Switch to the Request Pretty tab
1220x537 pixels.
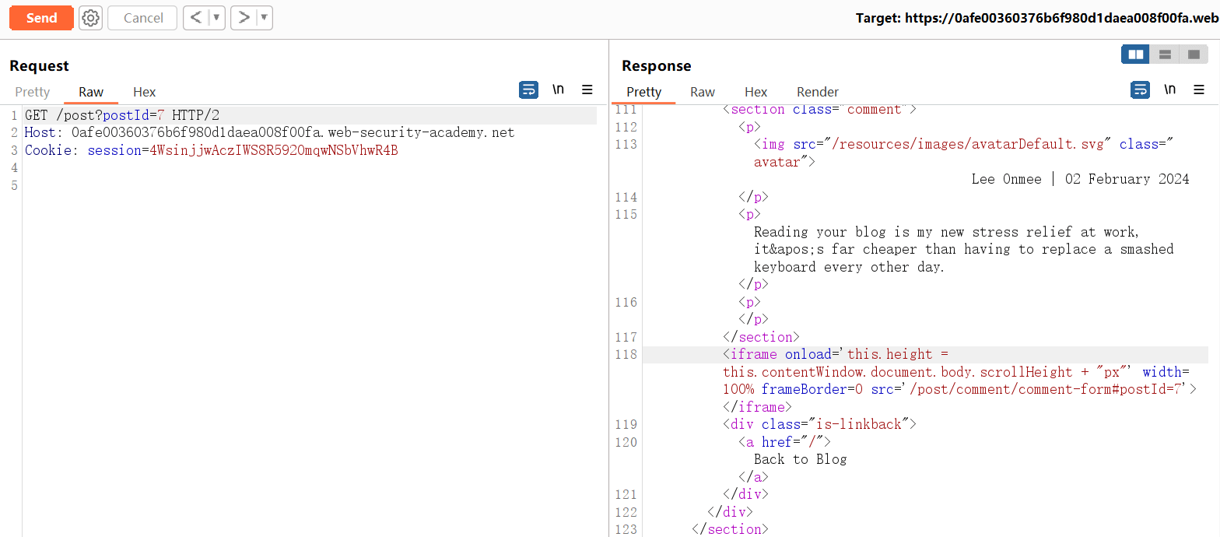(x=33, y=92)
